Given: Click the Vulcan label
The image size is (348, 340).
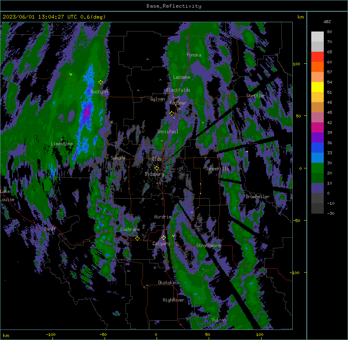Looking at the screenshot, I should point(219,320).
